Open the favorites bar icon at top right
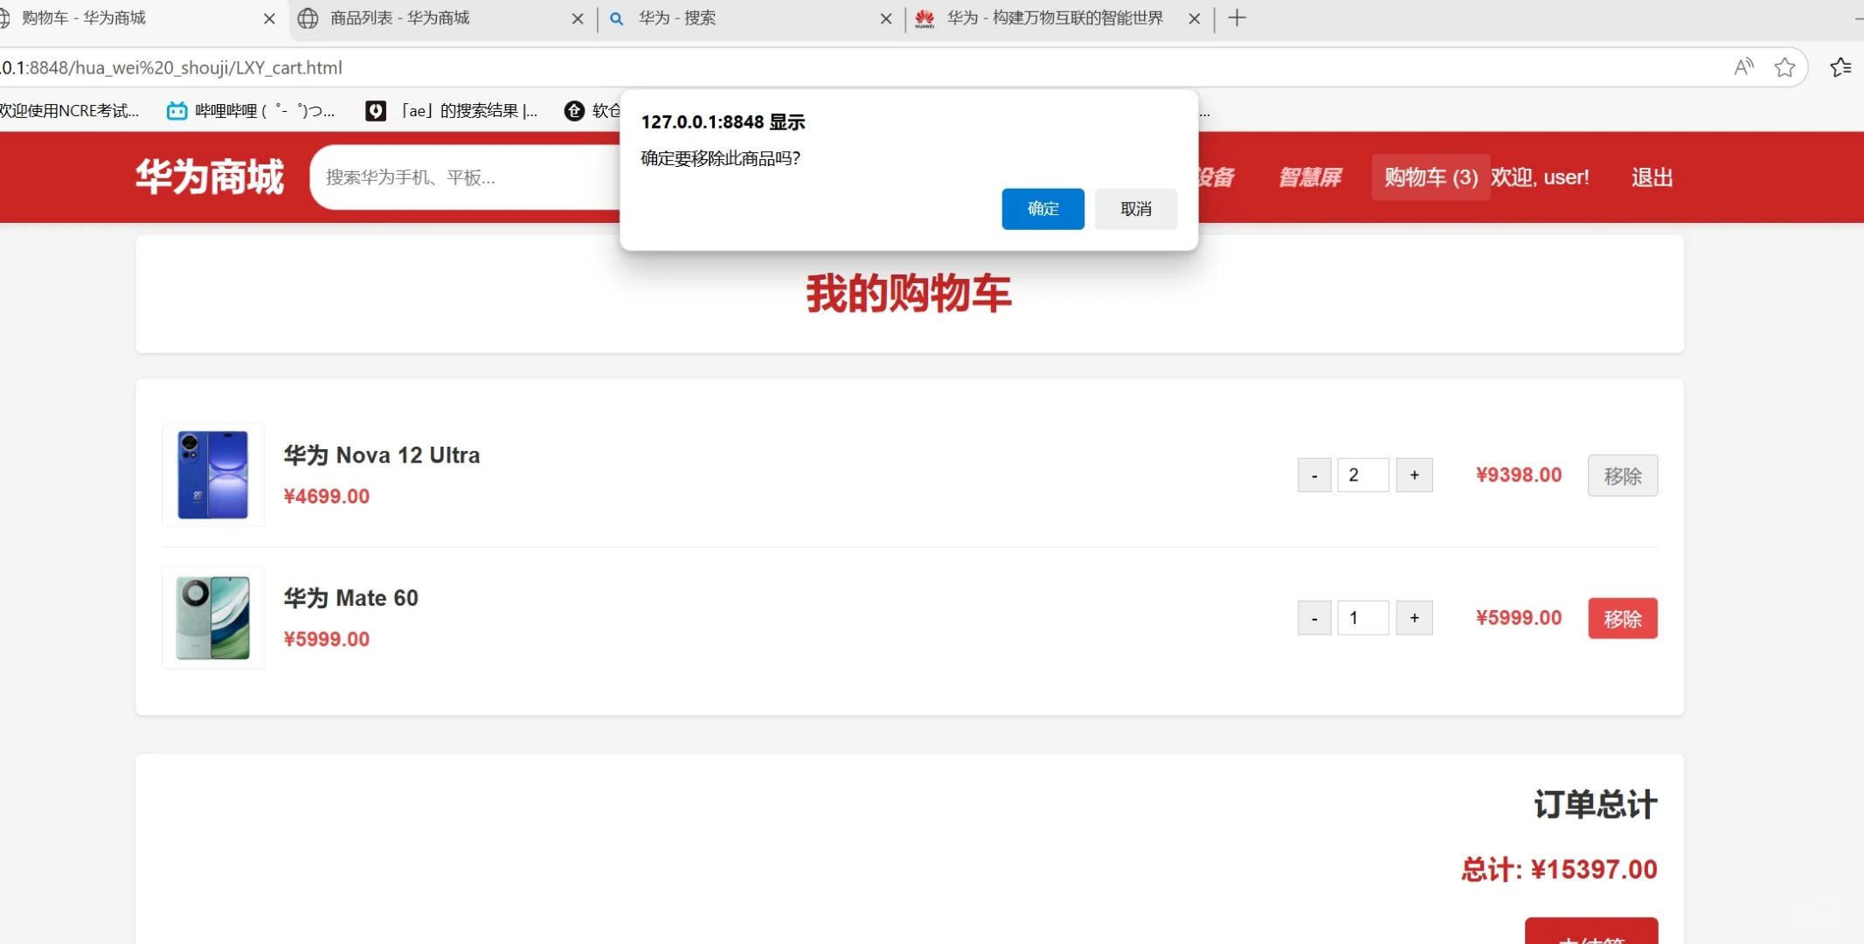1864x944 pixels. click(1841, 66)
